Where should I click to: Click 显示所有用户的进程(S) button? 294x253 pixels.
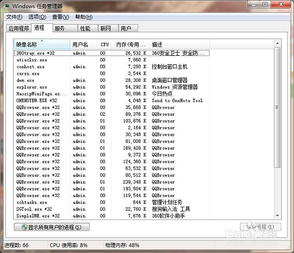pyautogui.click(x=52, y=227)
